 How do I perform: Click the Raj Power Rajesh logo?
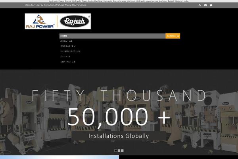[58, 21]
